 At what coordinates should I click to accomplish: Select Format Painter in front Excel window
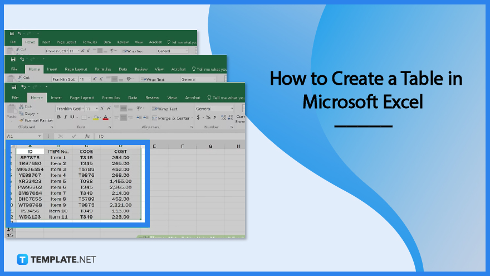coord(36,120)
